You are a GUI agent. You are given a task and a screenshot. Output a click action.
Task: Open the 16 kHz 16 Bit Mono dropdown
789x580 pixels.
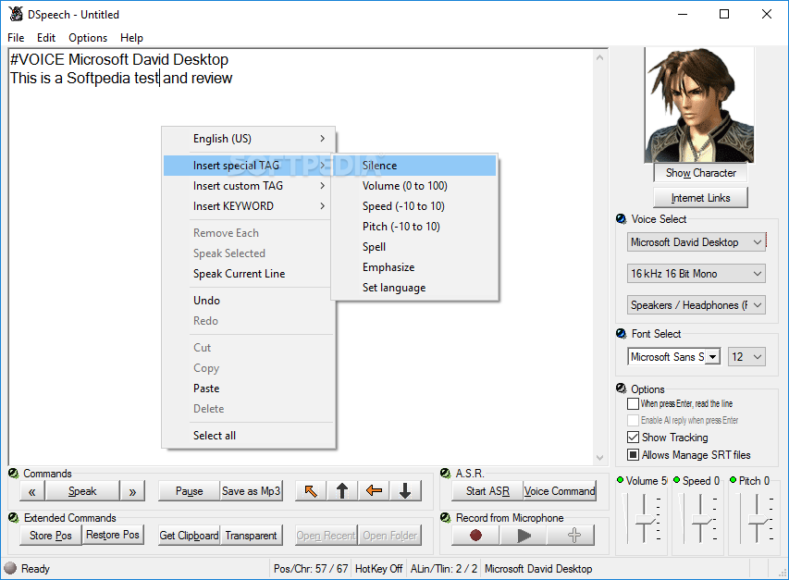click(x=696, y=274)
